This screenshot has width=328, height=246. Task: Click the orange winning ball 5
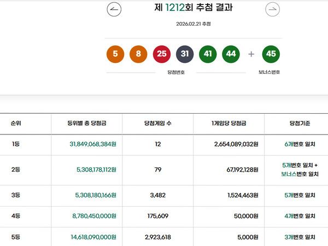[115, 54]
